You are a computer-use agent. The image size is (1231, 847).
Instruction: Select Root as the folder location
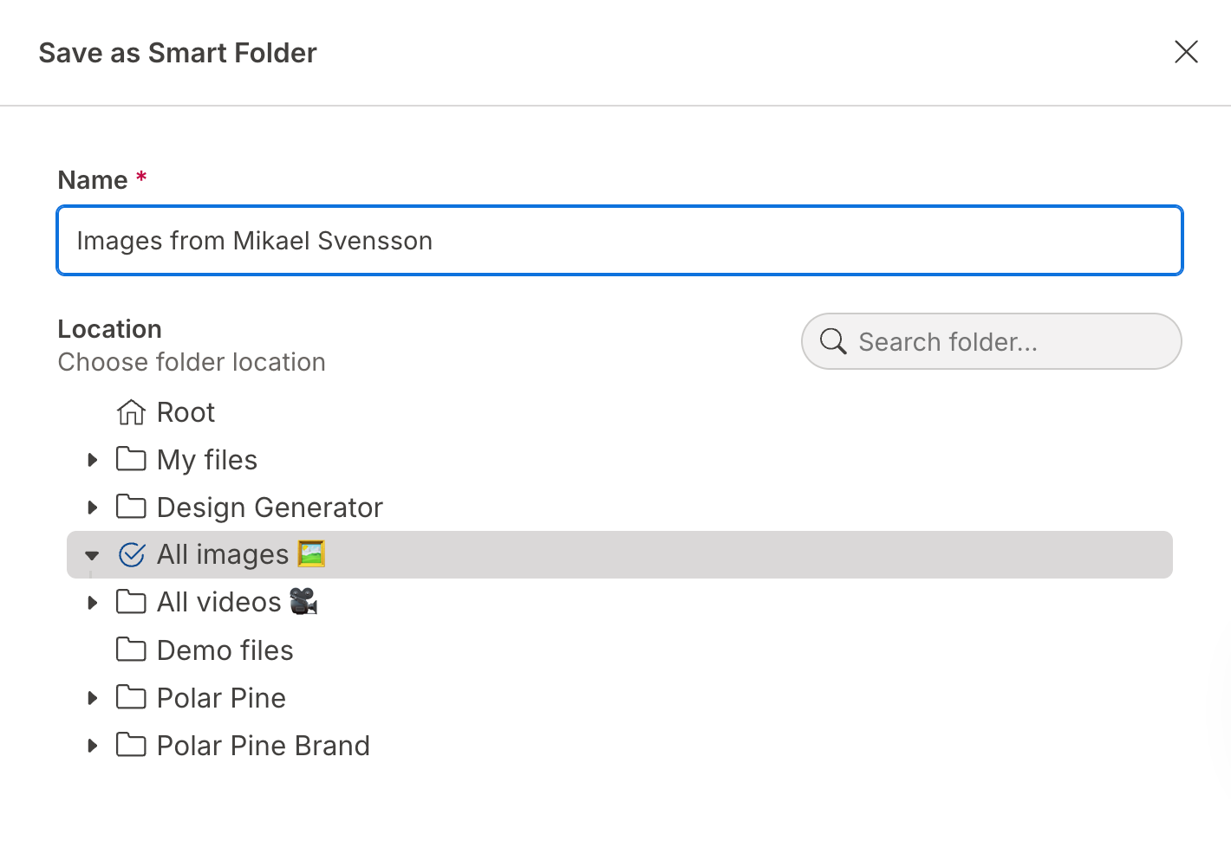click(185, 412)
